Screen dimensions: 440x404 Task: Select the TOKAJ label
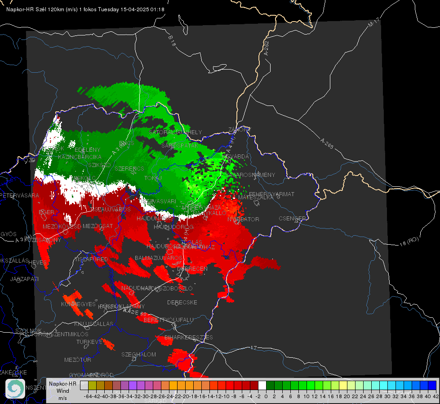153,178
